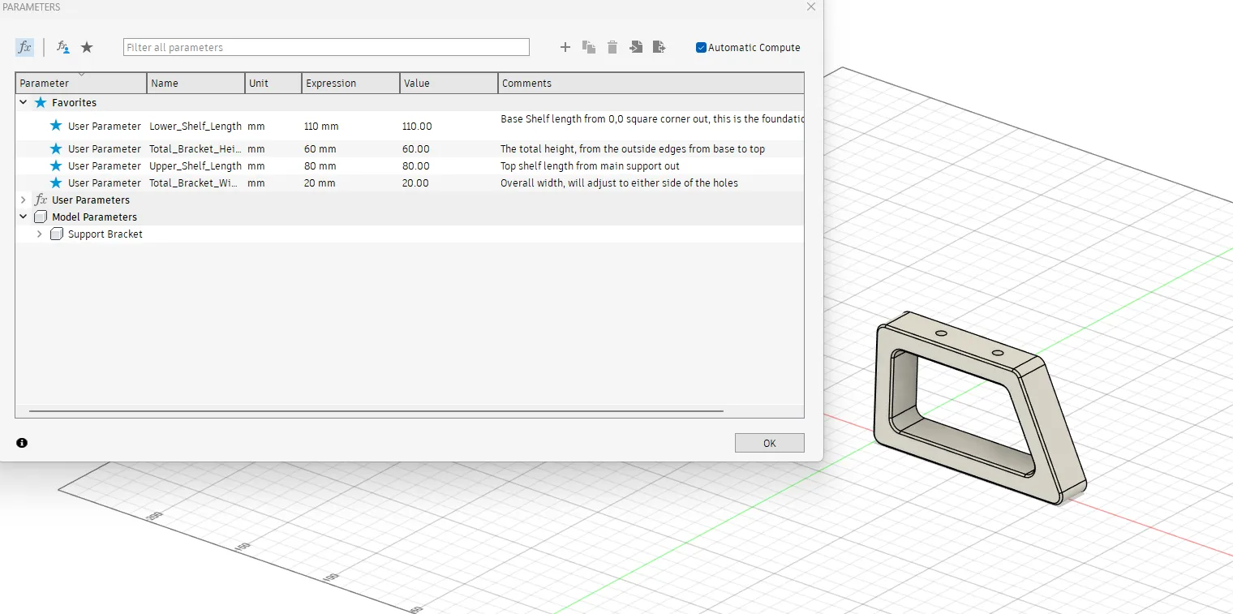The width and height of the screenshot is (1233, 614).
Task: Filter by favorites with the toolbar star icon
Action: (x=87, y=47)
